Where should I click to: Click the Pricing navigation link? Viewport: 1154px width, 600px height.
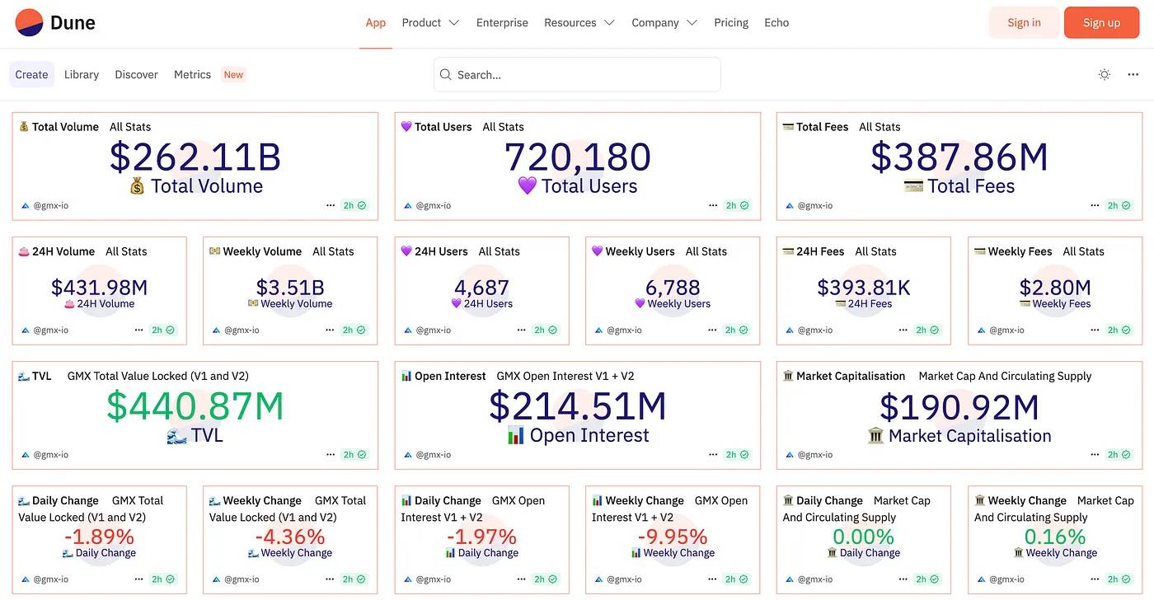click(x=731, y=22)
